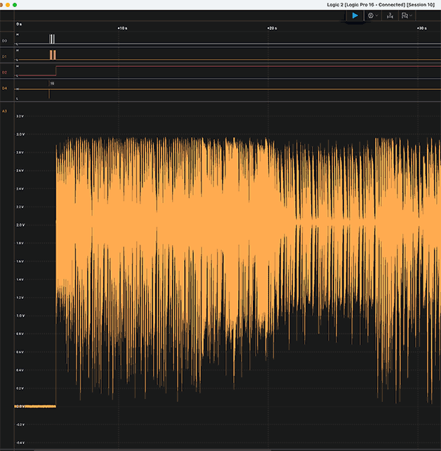Click the 1.0 V axis label

click(20, 315)
